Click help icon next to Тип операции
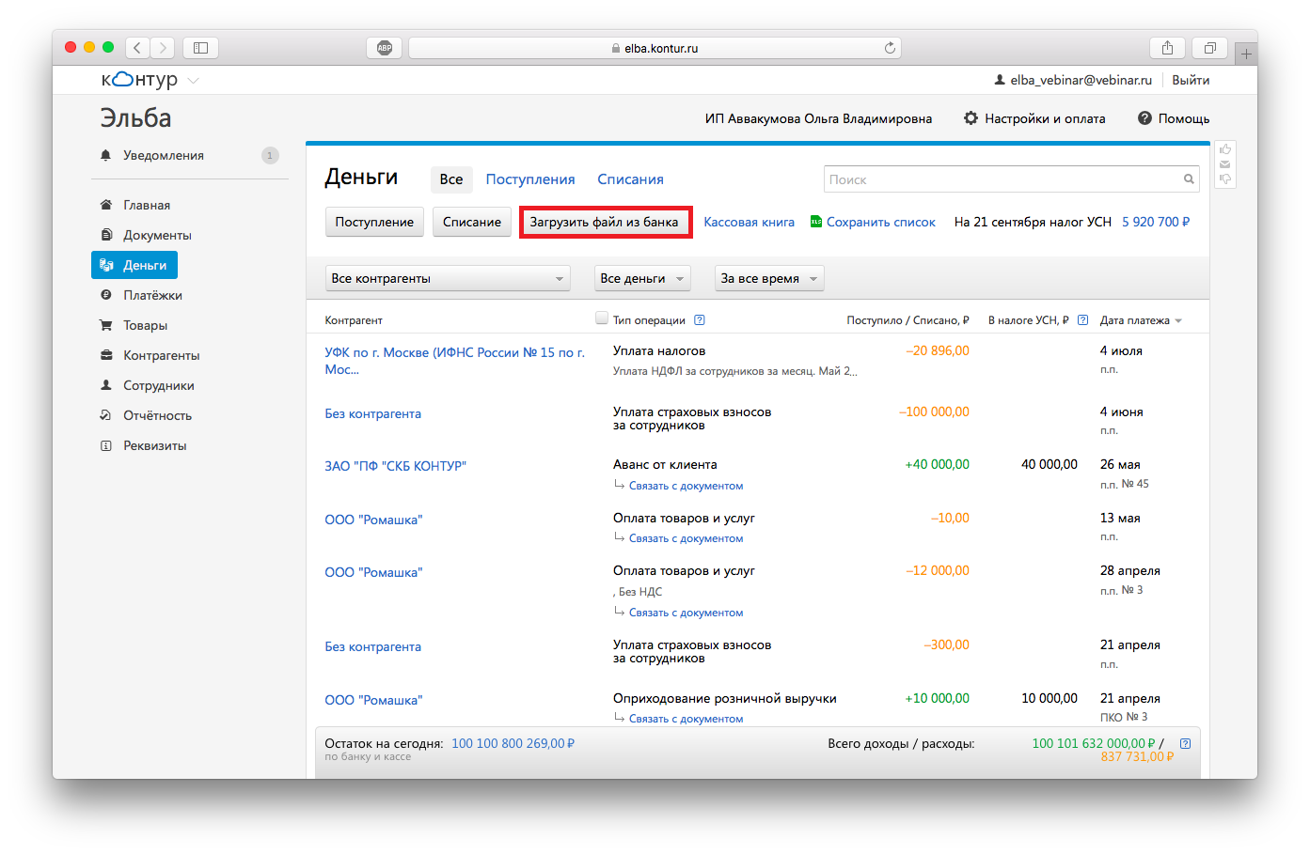This screenshot has height=854, width=1310. tap(700, 320)
